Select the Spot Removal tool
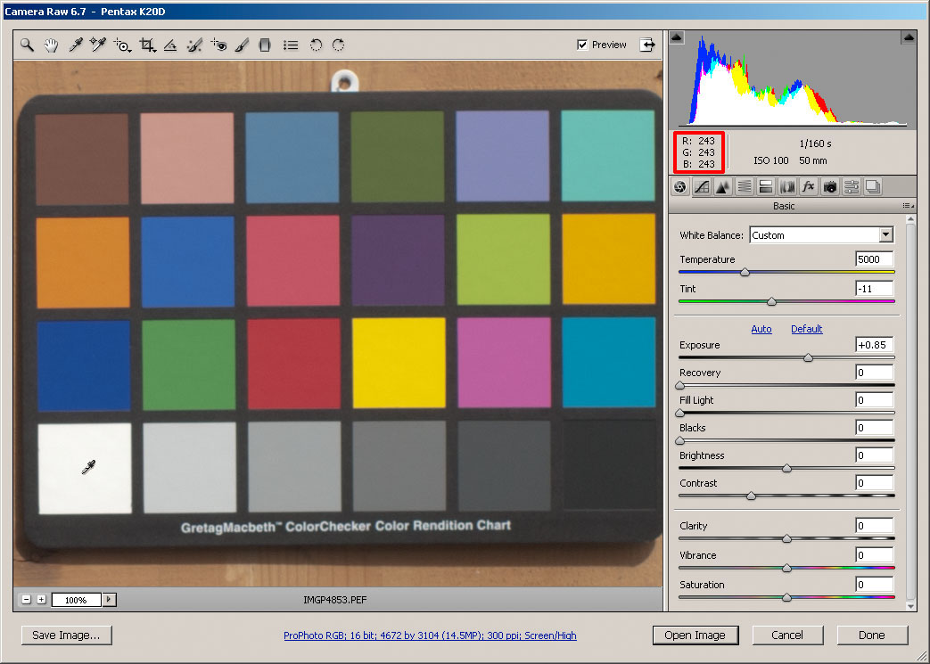930x664 pixels. (x=194, y=45)
